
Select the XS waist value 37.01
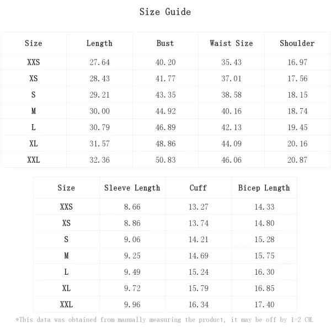(231, 78)
